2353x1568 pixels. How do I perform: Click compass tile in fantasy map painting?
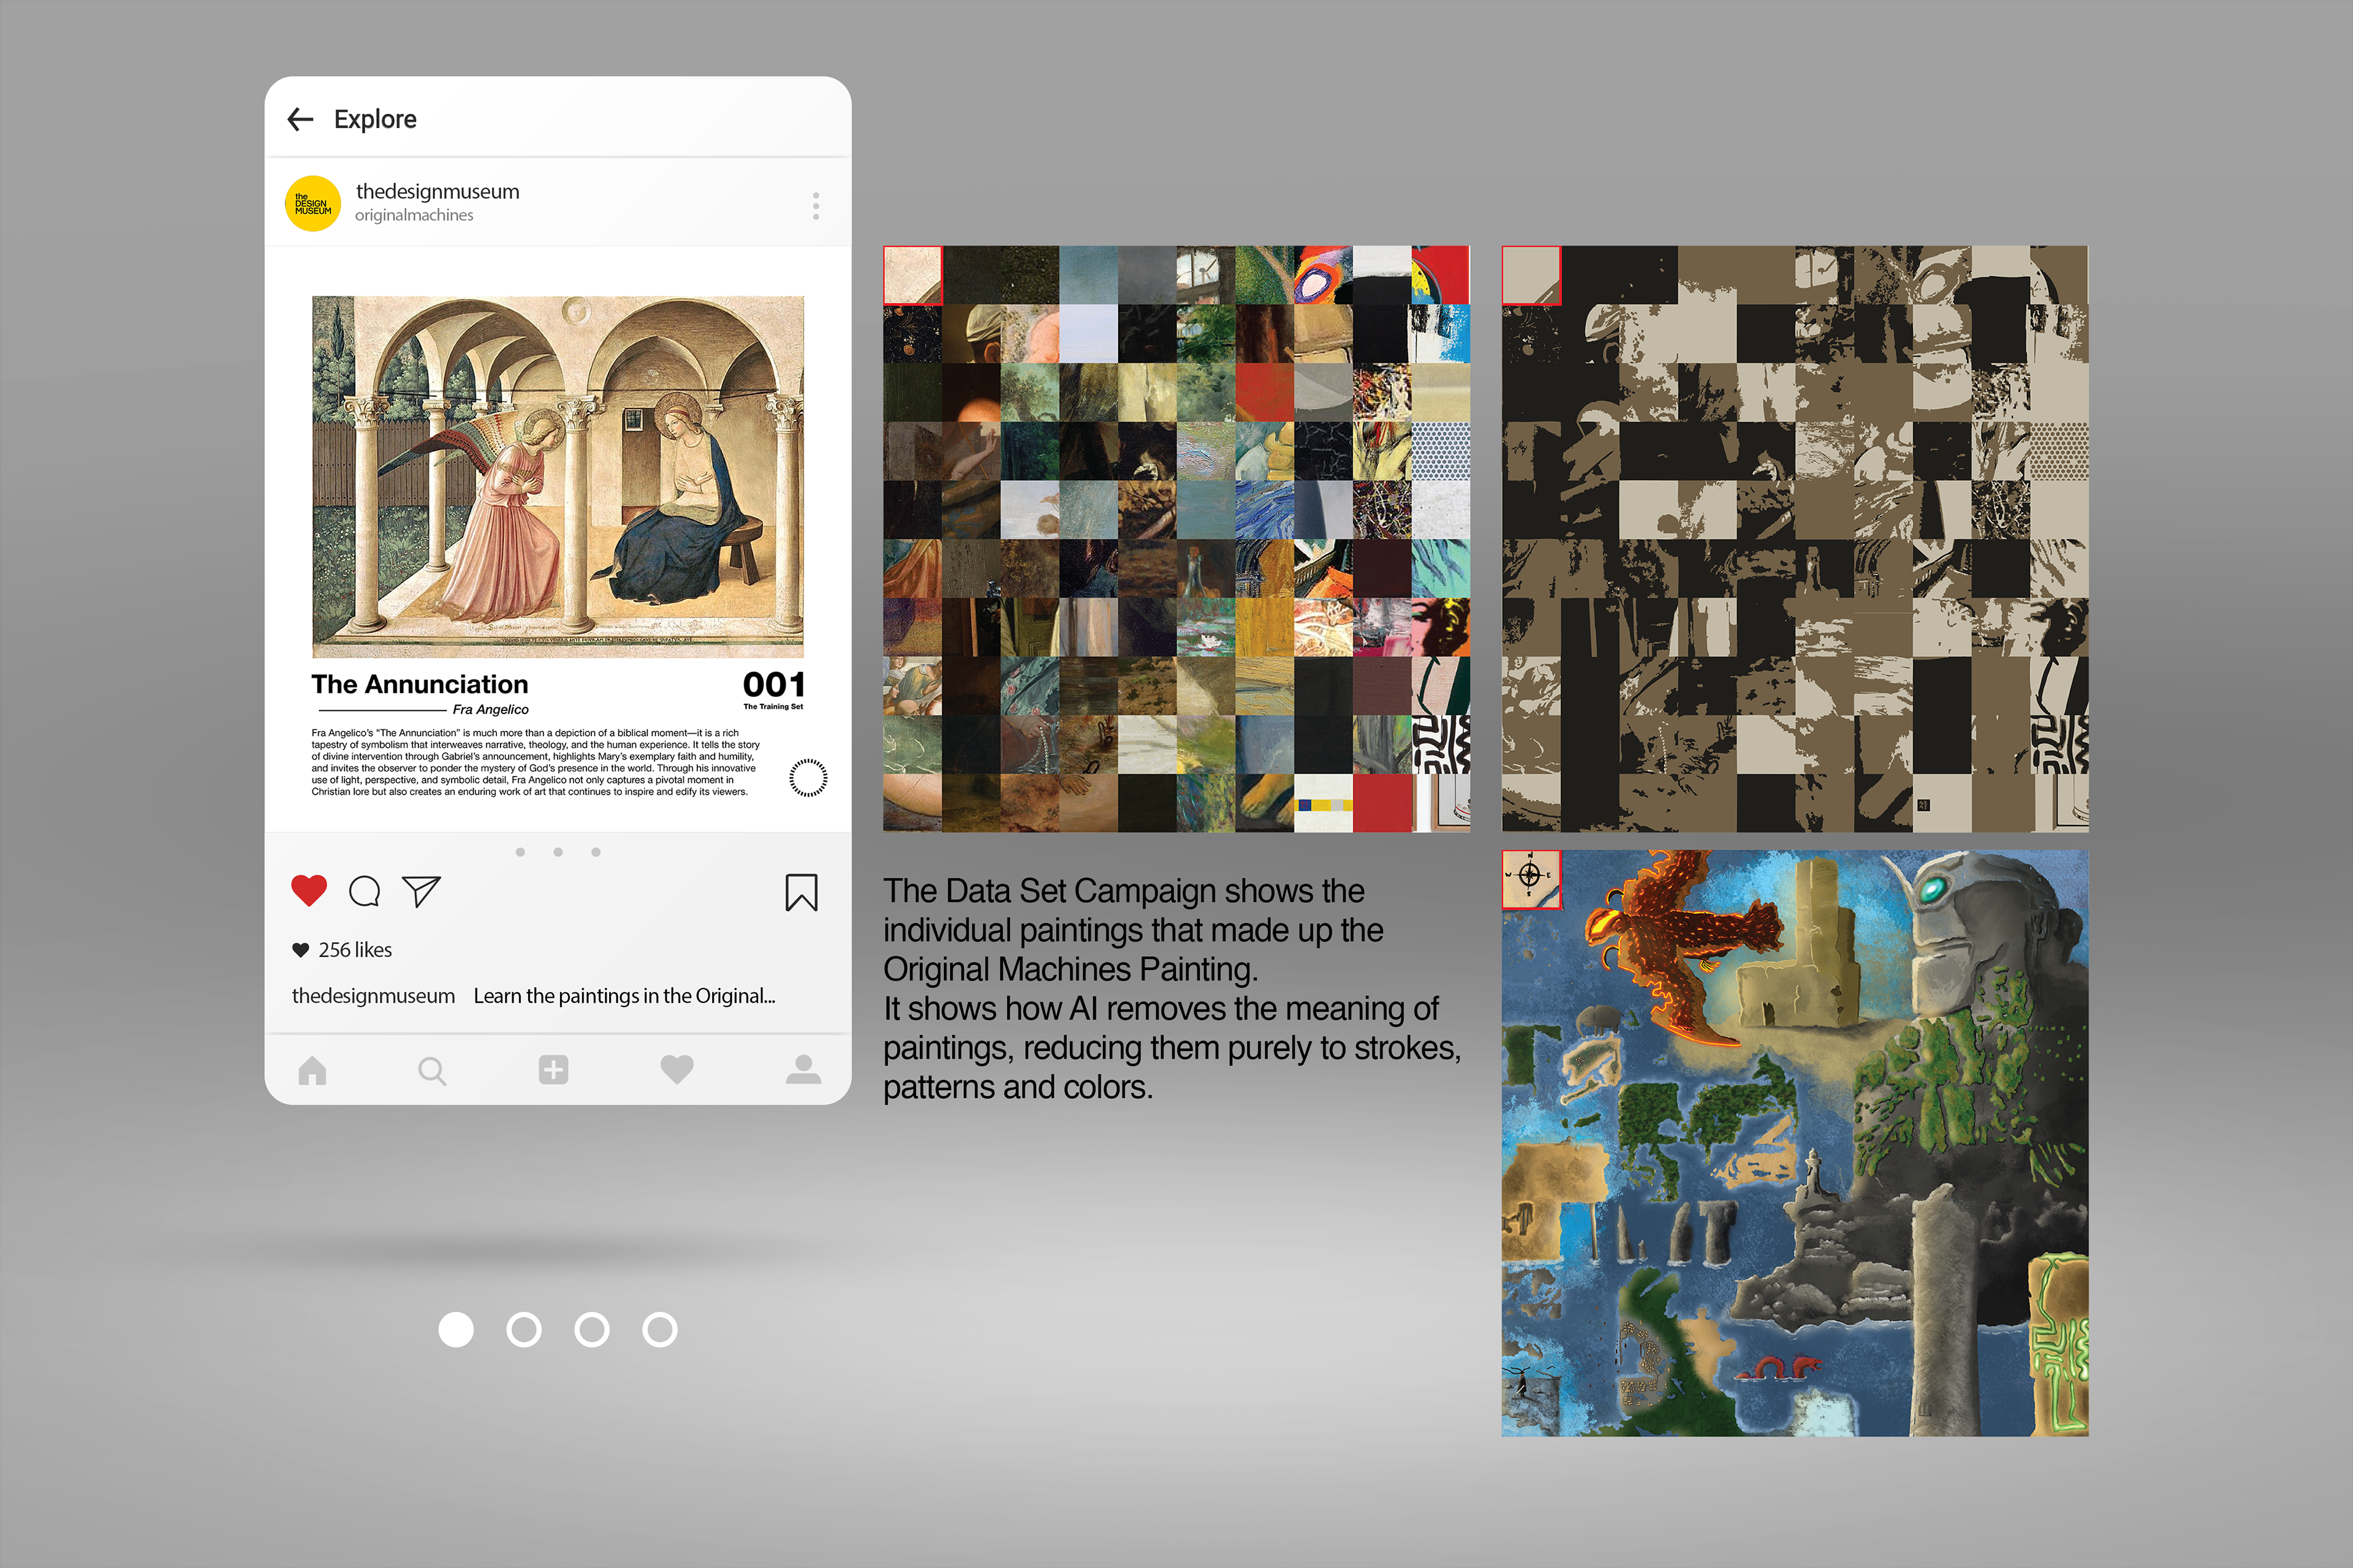pos(1531,879)
